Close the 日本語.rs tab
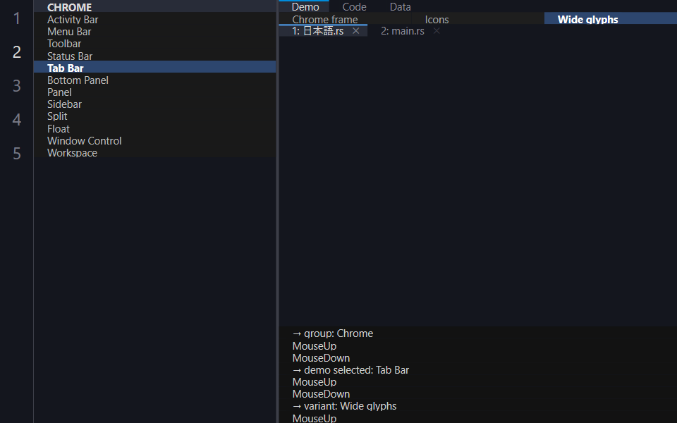 [x=355, y=30]
